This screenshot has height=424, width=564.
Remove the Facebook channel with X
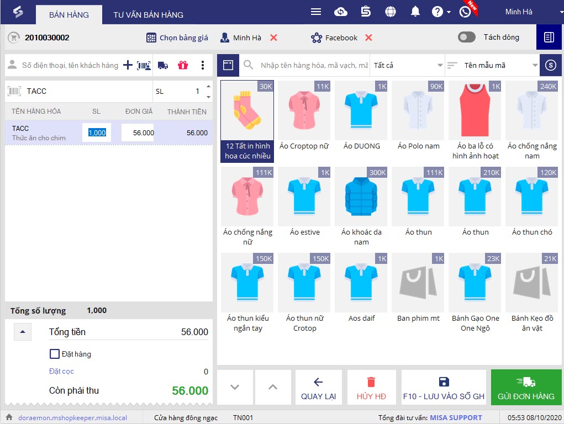[368, 38]
